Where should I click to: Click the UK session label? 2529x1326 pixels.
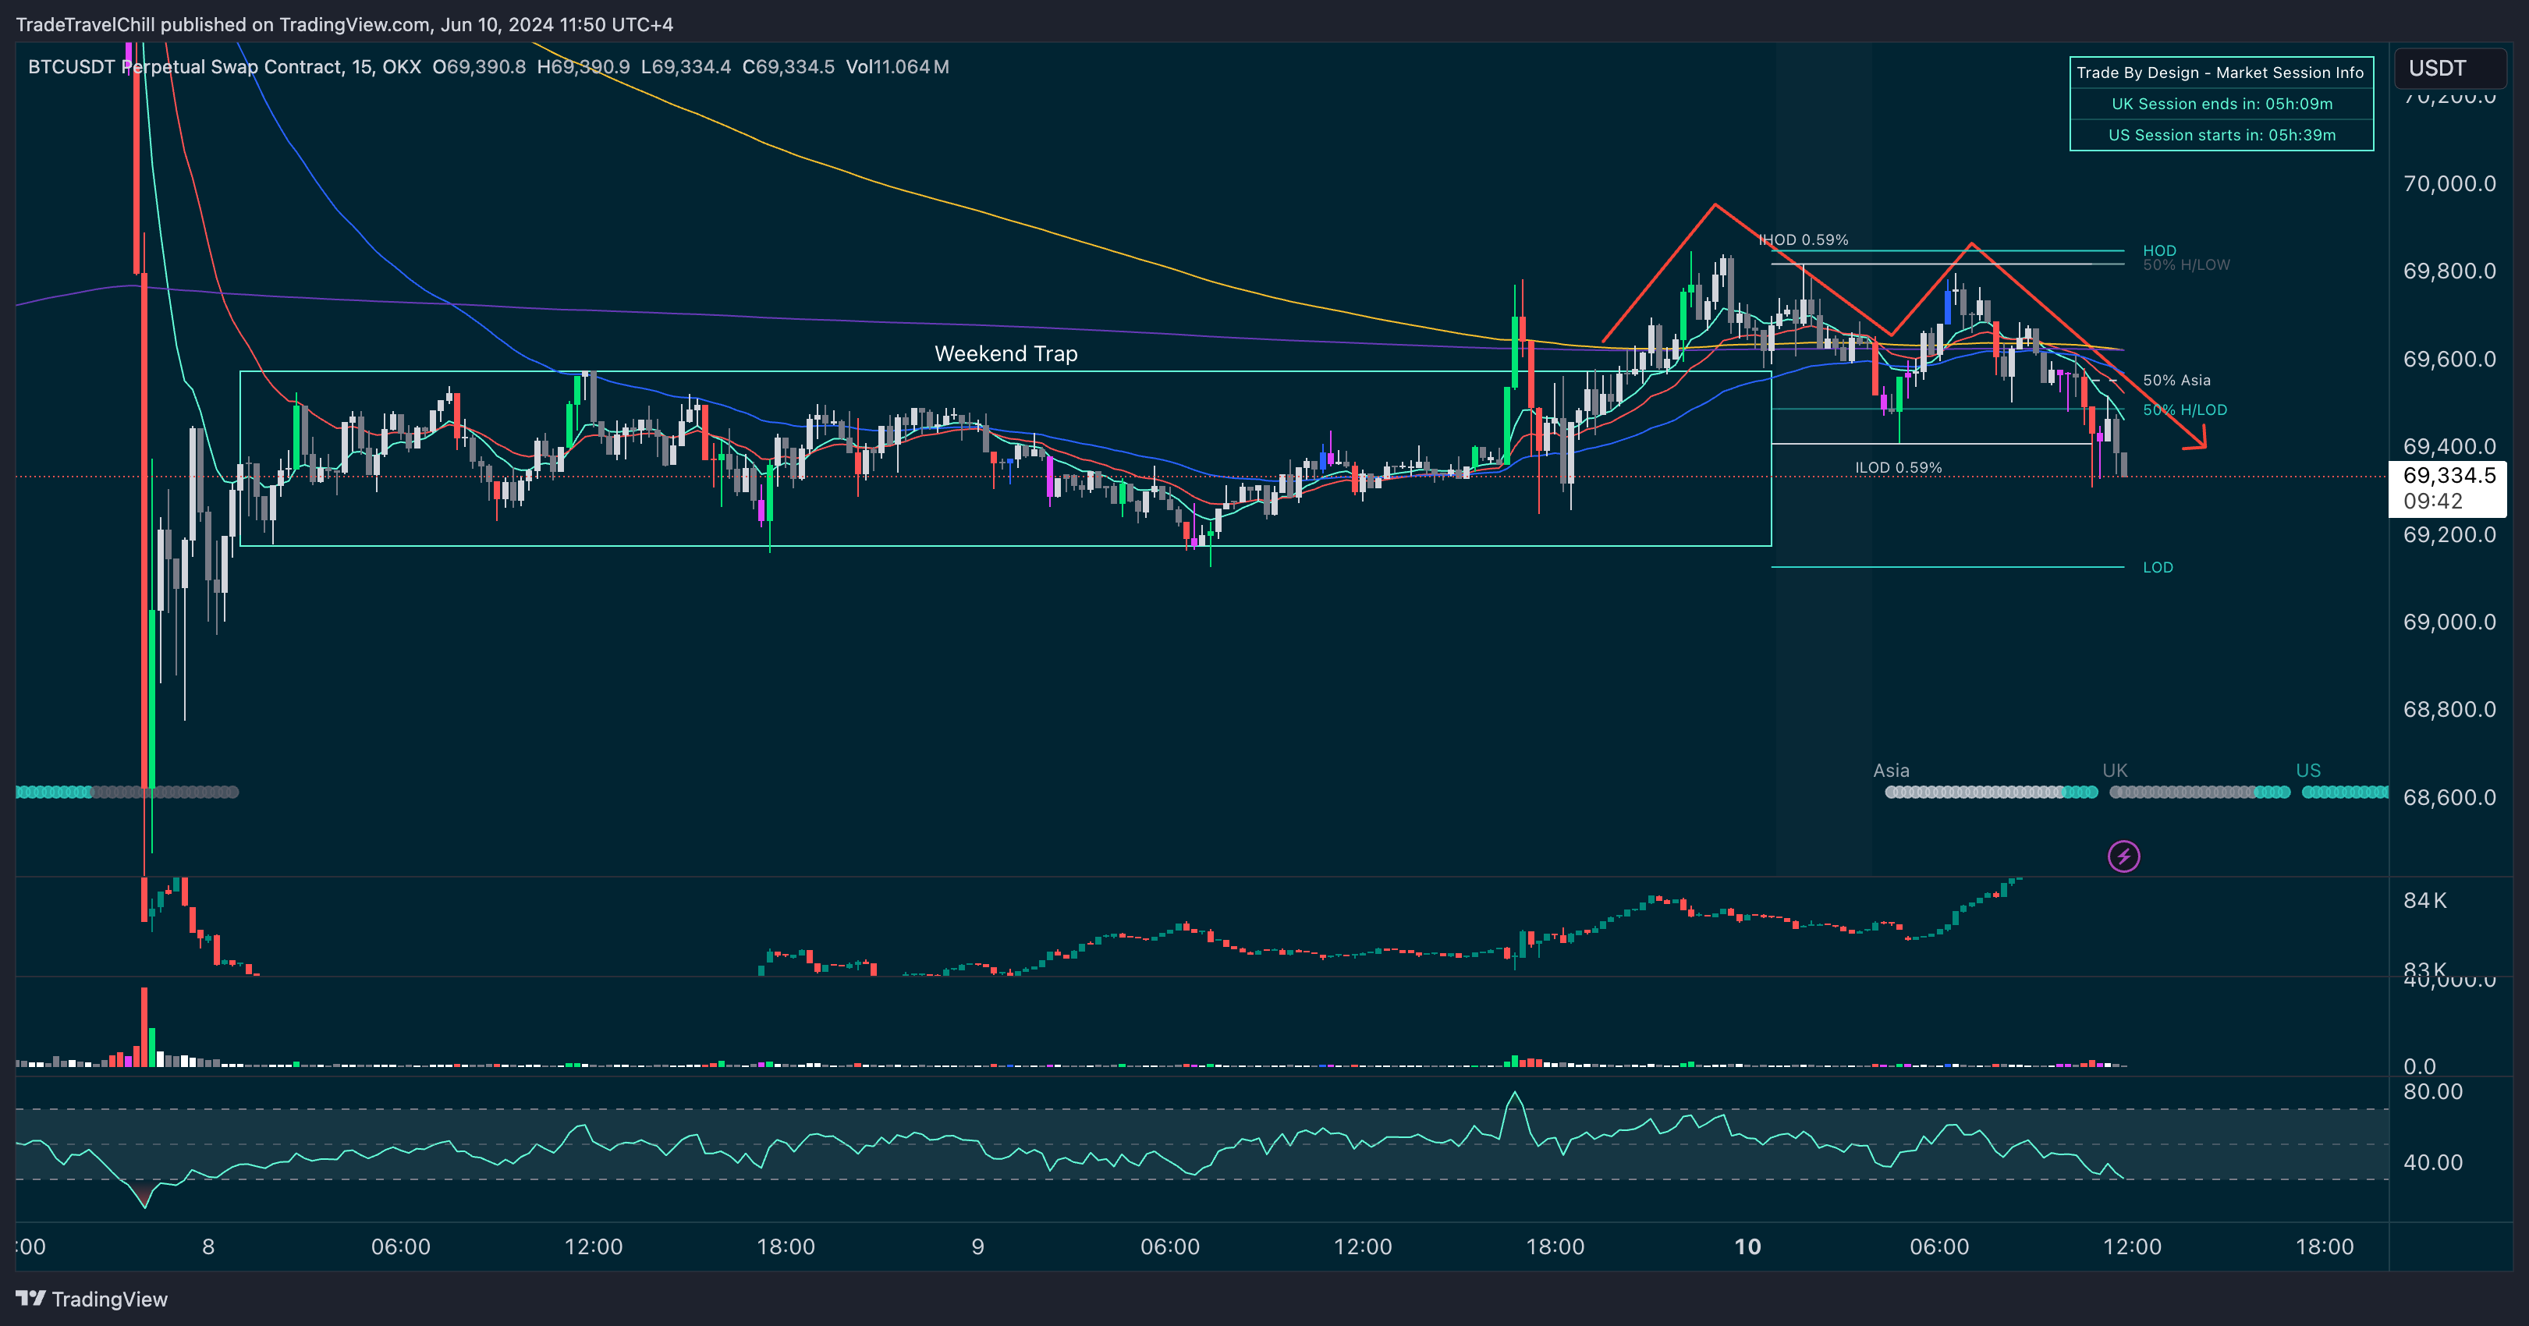pyautogui.click(x=2115, y=771)
